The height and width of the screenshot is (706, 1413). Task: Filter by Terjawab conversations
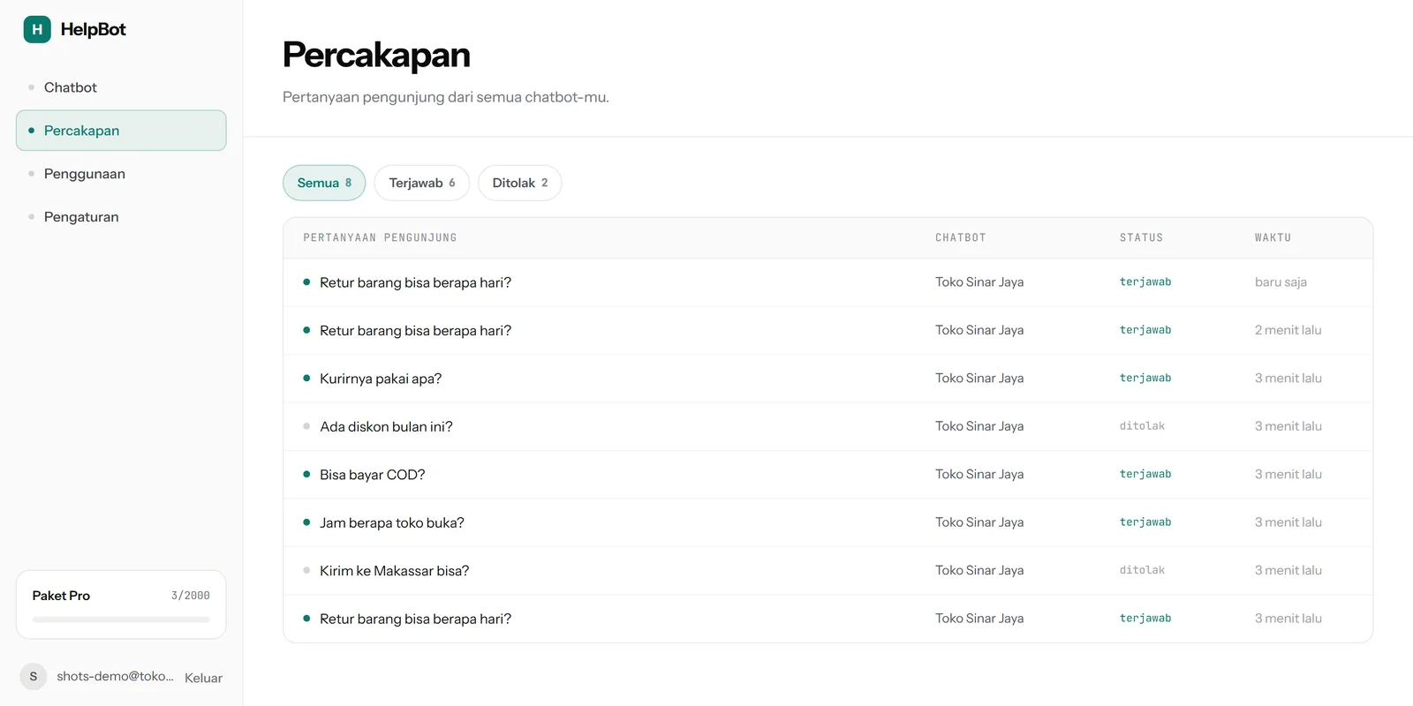422,183
